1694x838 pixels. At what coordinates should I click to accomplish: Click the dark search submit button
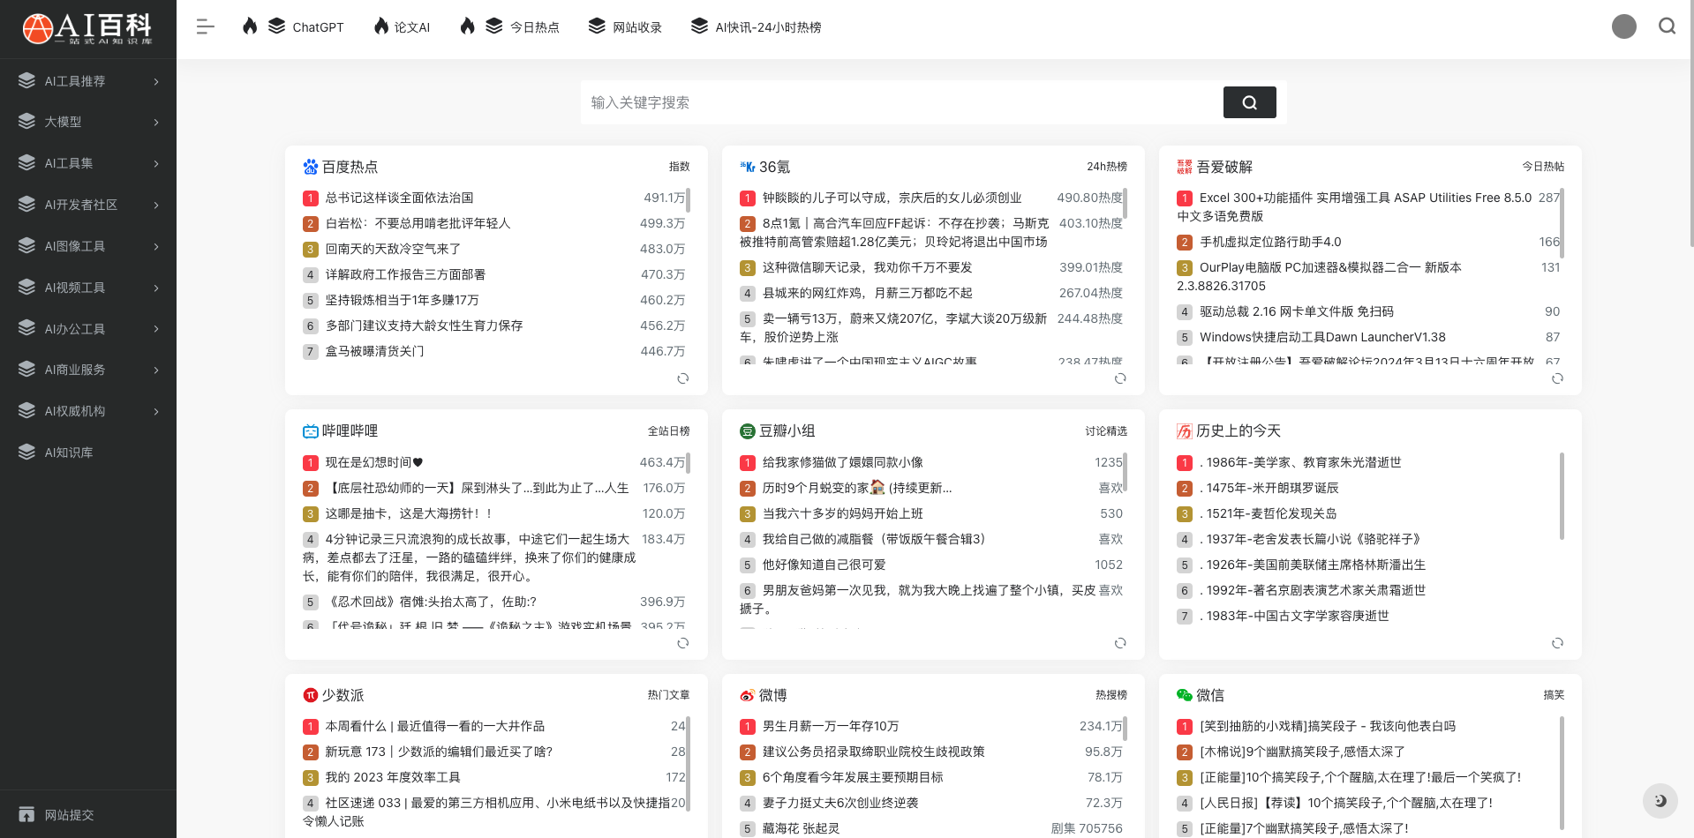pyautogui.click(x=1249, y=102)
